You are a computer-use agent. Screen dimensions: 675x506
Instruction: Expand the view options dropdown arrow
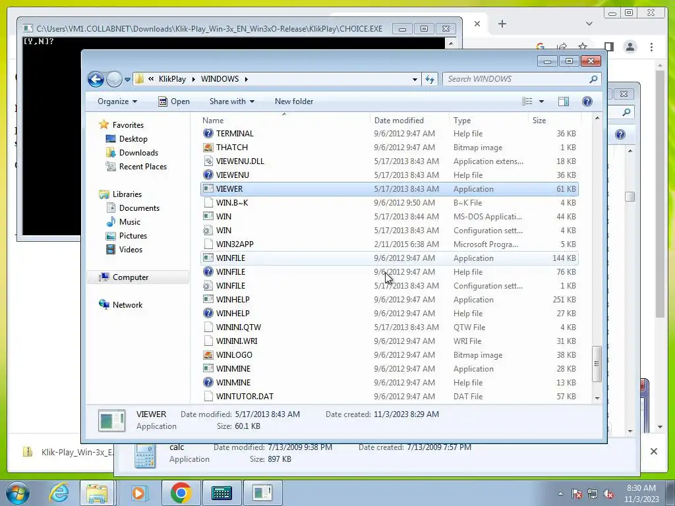click(542, 101)
